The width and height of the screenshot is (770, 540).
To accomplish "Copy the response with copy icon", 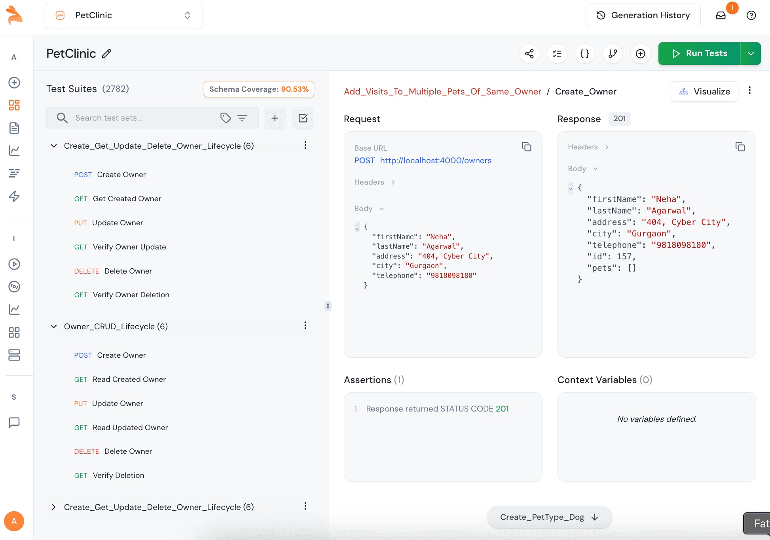I will pos(740,147).
